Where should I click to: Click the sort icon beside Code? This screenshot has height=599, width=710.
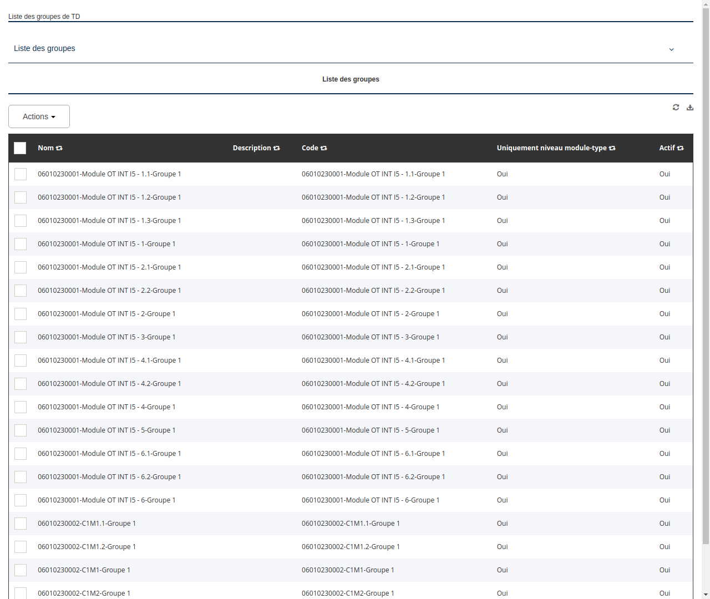324,148
